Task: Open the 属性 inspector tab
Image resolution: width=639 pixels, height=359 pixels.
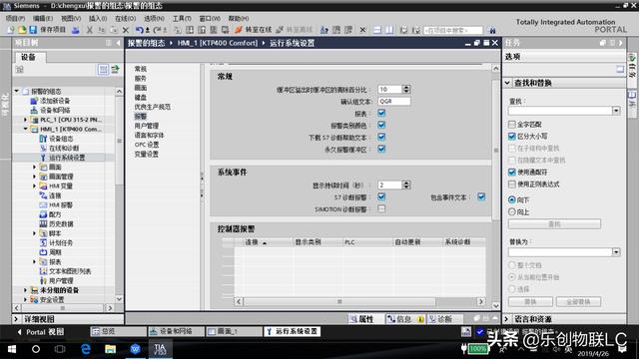Action: click(361, 319)
